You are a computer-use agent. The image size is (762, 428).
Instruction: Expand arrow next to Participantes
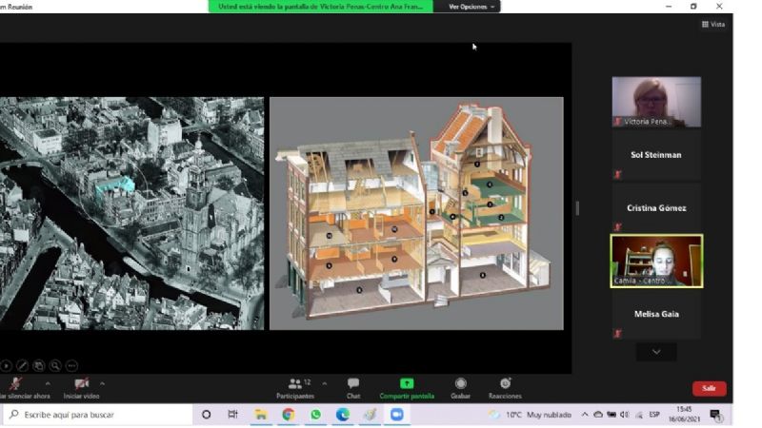coord(325,383)
